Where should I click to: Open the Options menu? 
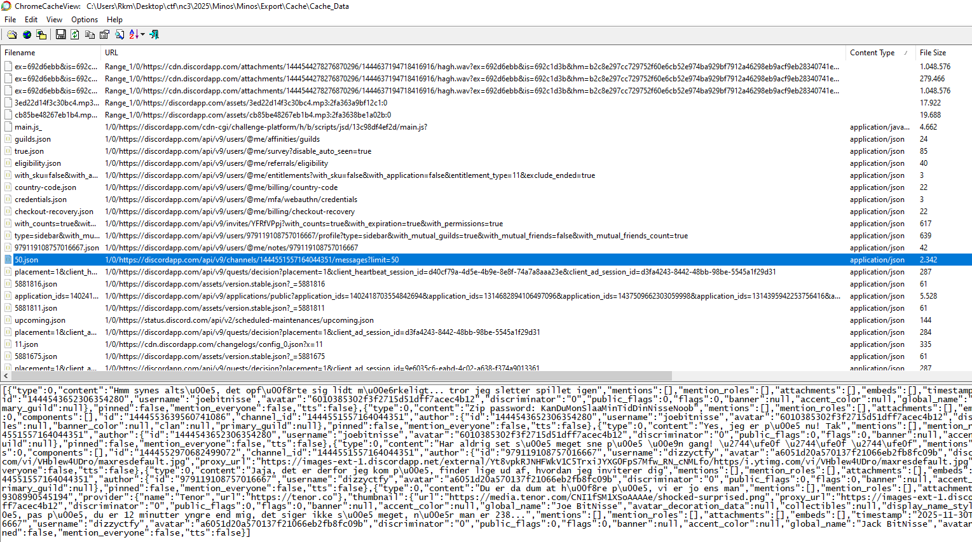84,20
